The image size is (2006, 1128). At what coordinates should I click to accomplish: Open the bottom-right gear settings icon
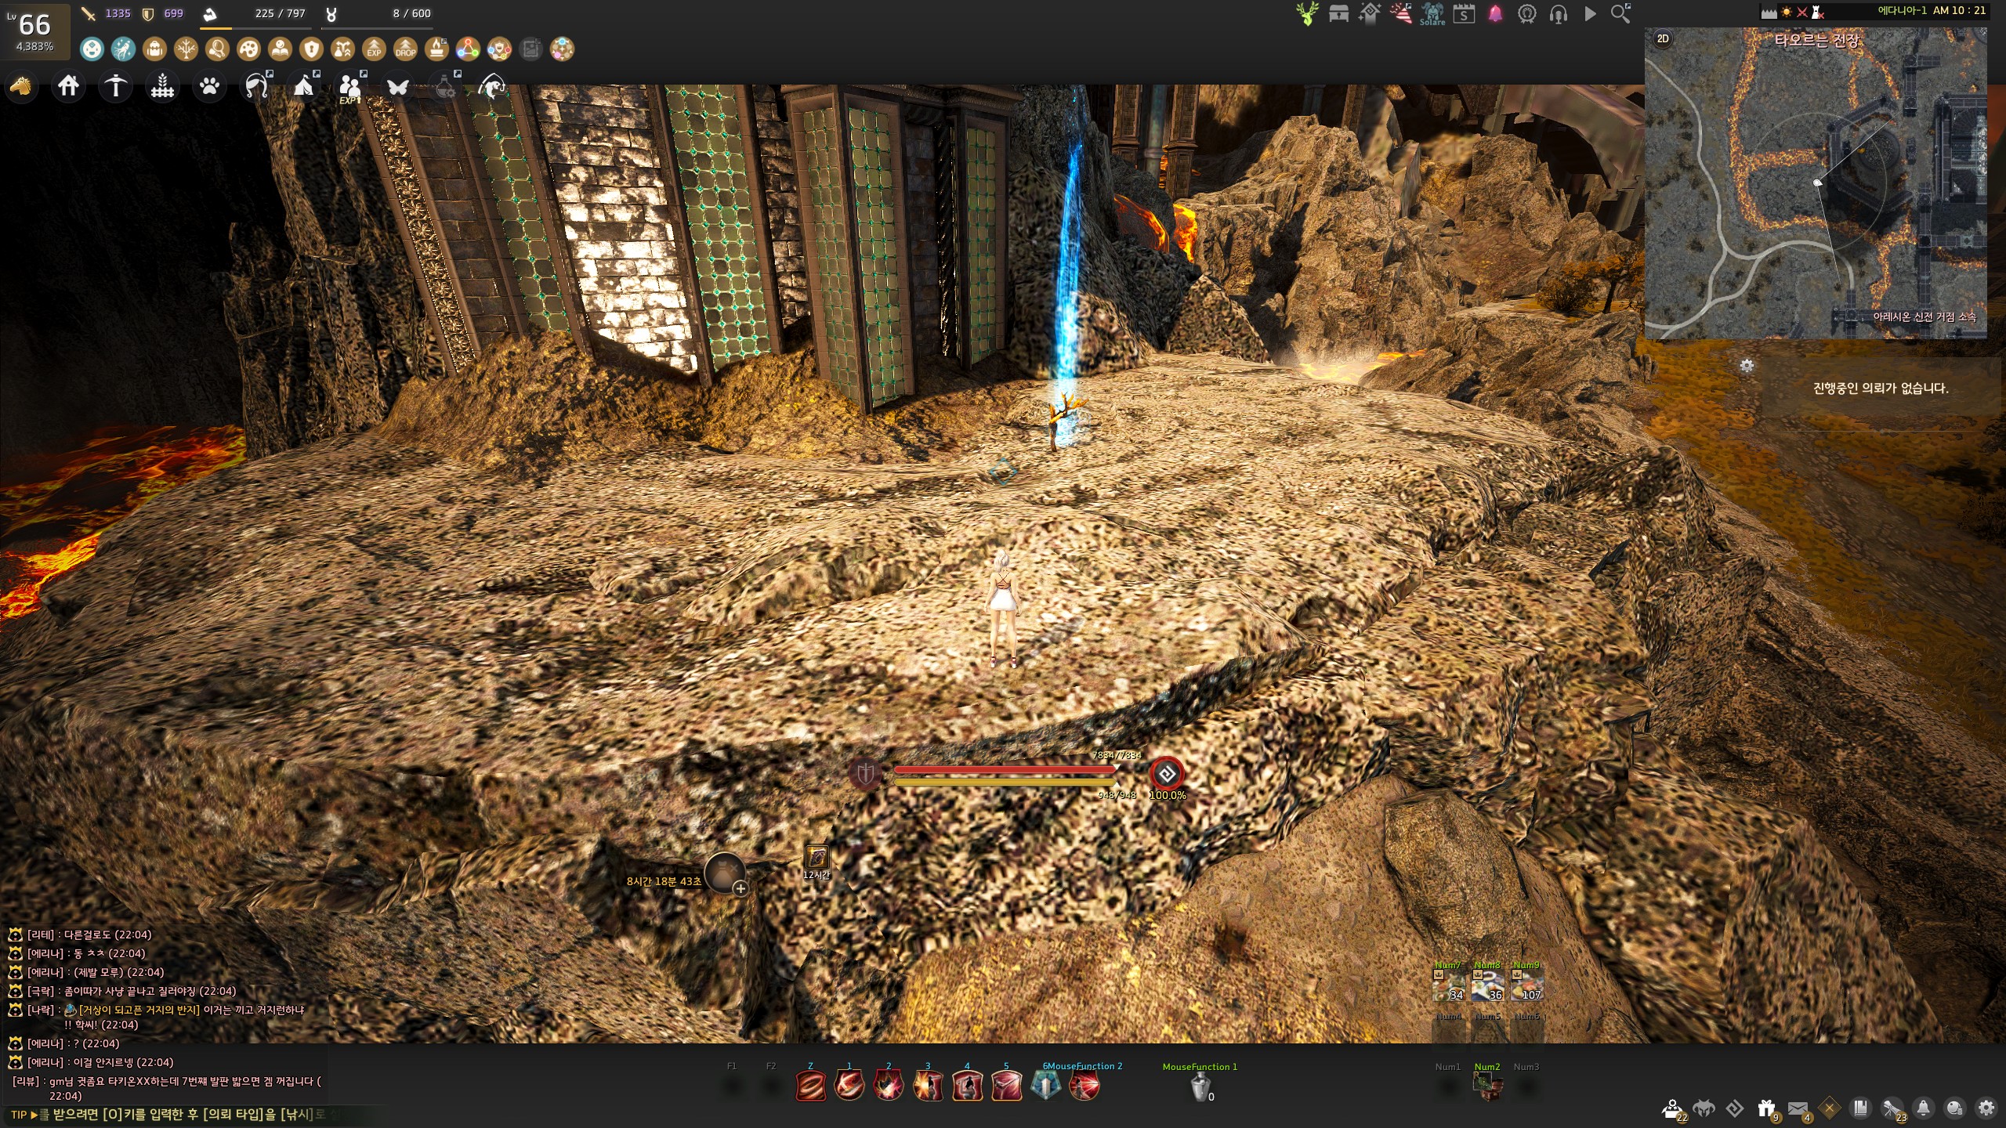pos(1986,1108)
